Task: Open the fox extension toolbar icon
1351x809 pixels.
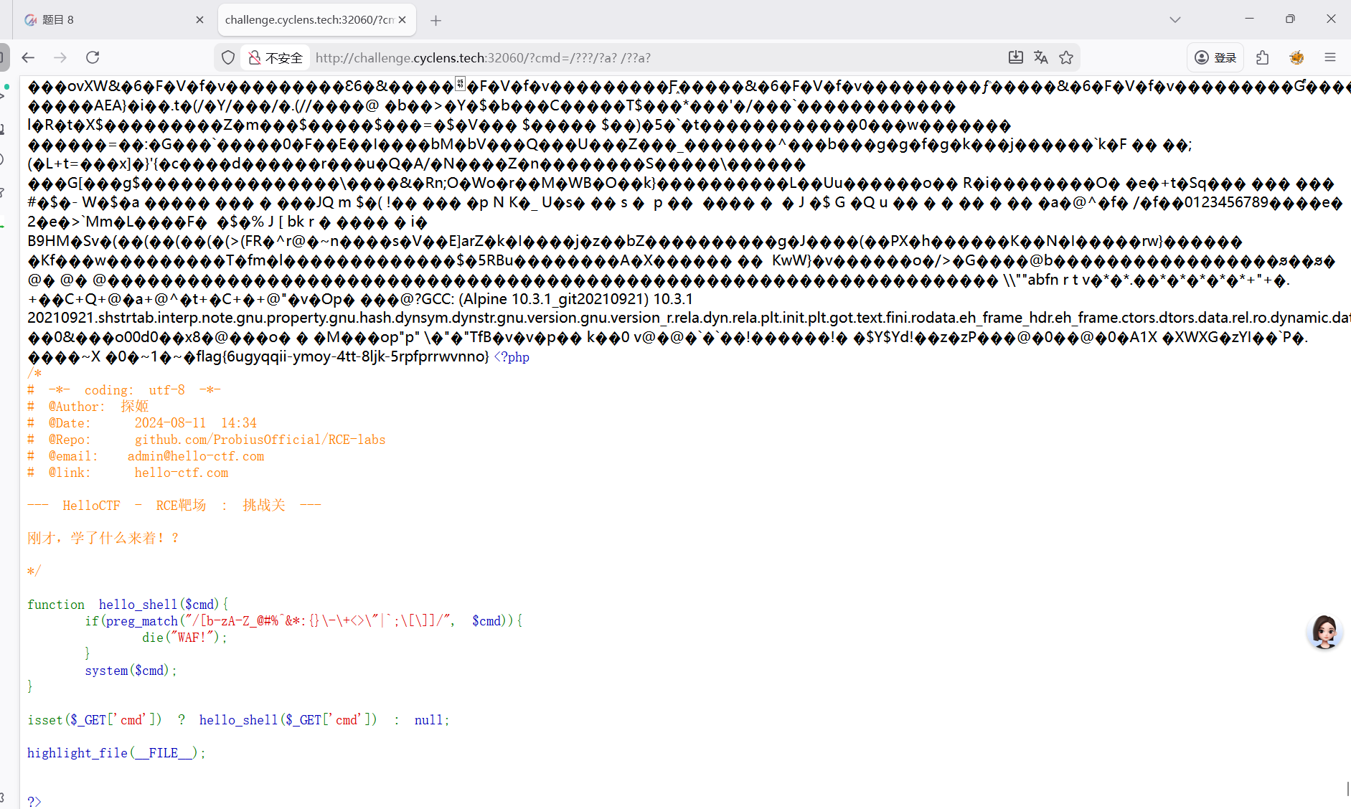Action: tap(1296, 57)
